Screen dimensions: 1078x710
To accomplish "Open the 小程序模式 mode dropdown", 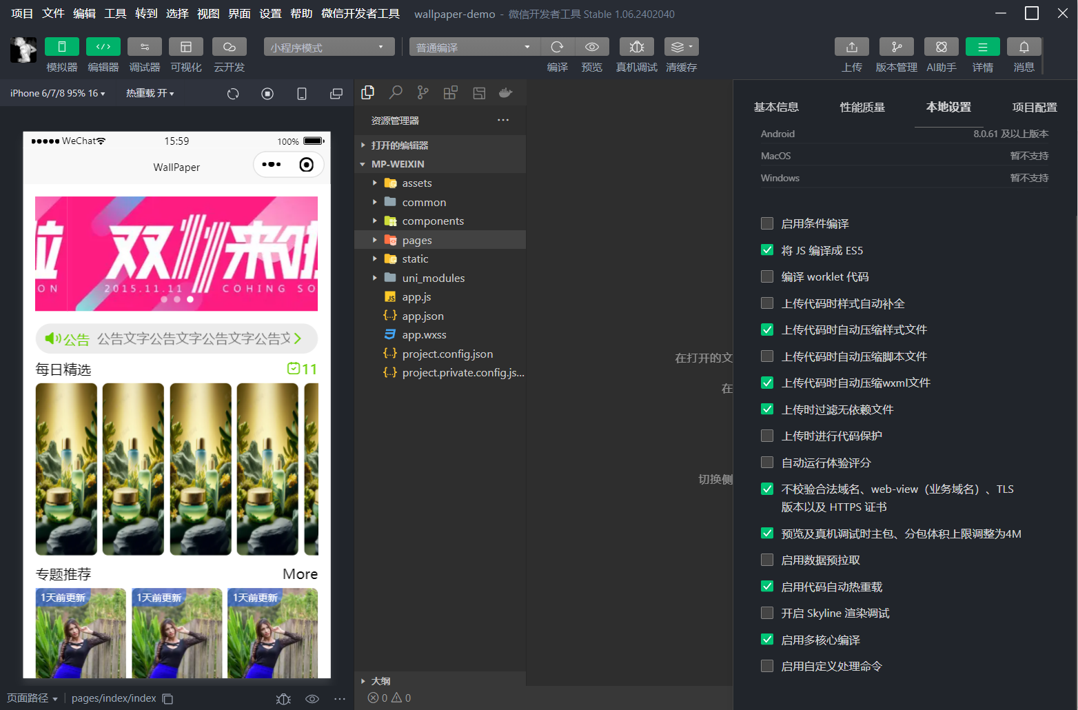I will pos(329,47).
